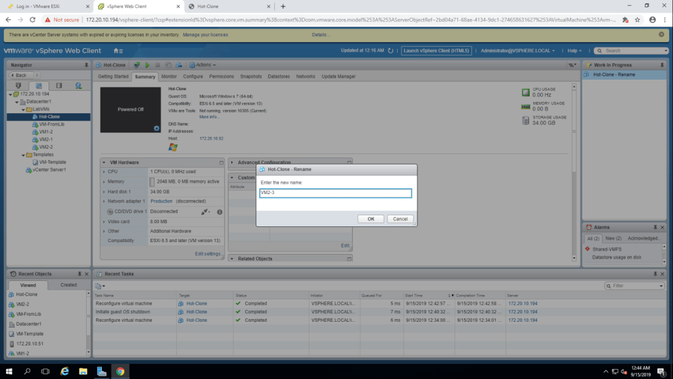Click the console gear icon on VM thumbnail

156,128
